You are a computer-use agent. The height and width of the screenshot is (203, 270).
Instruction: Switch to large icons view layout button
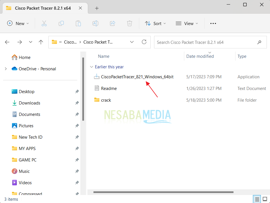click(x=265, y=199)
